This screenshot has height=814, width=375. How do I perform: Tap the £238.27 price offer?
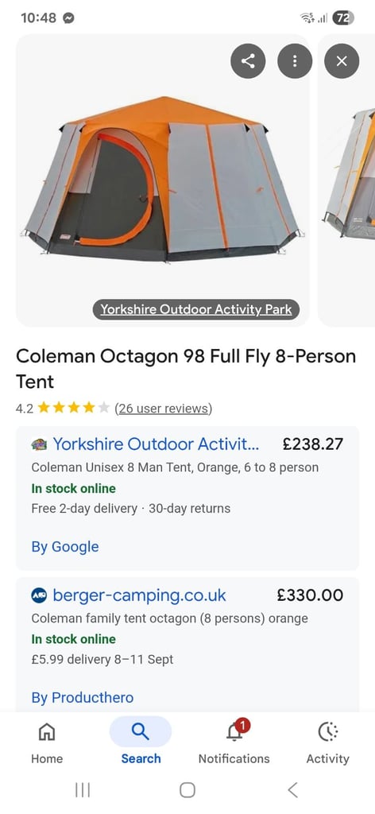point(313,444)
